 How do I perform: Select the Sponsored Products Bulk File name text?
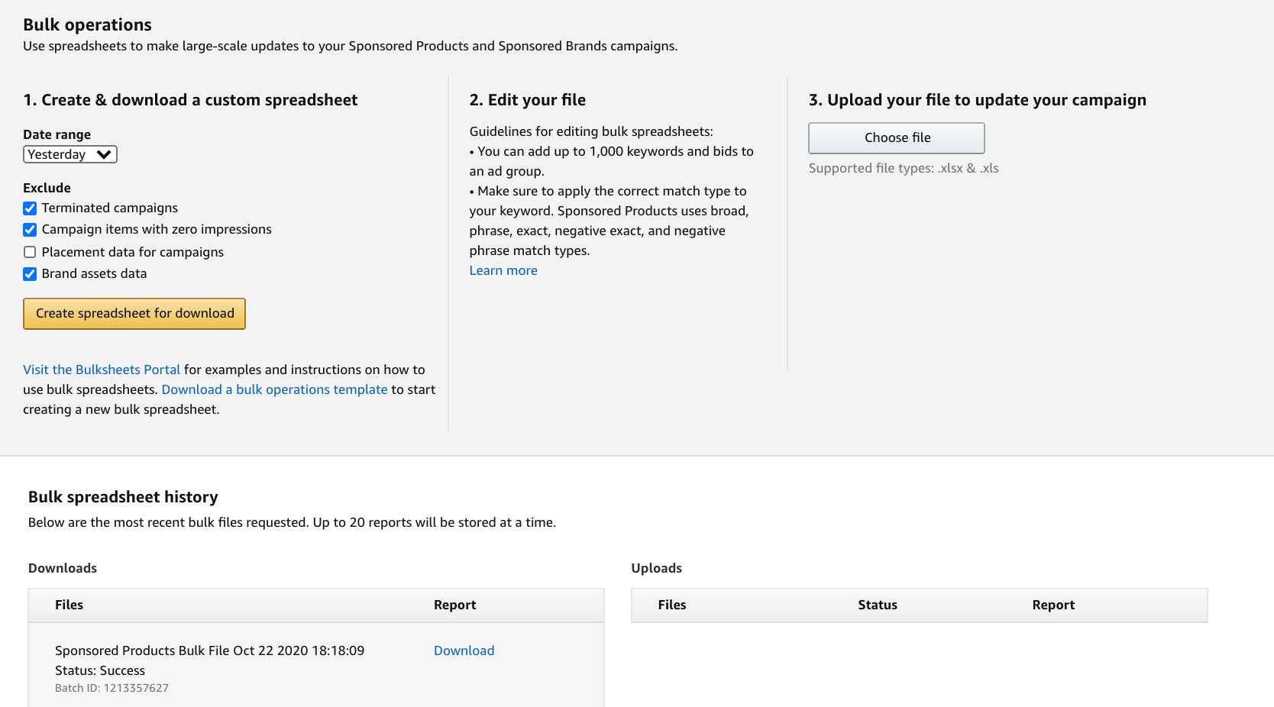tap(209, 651)
